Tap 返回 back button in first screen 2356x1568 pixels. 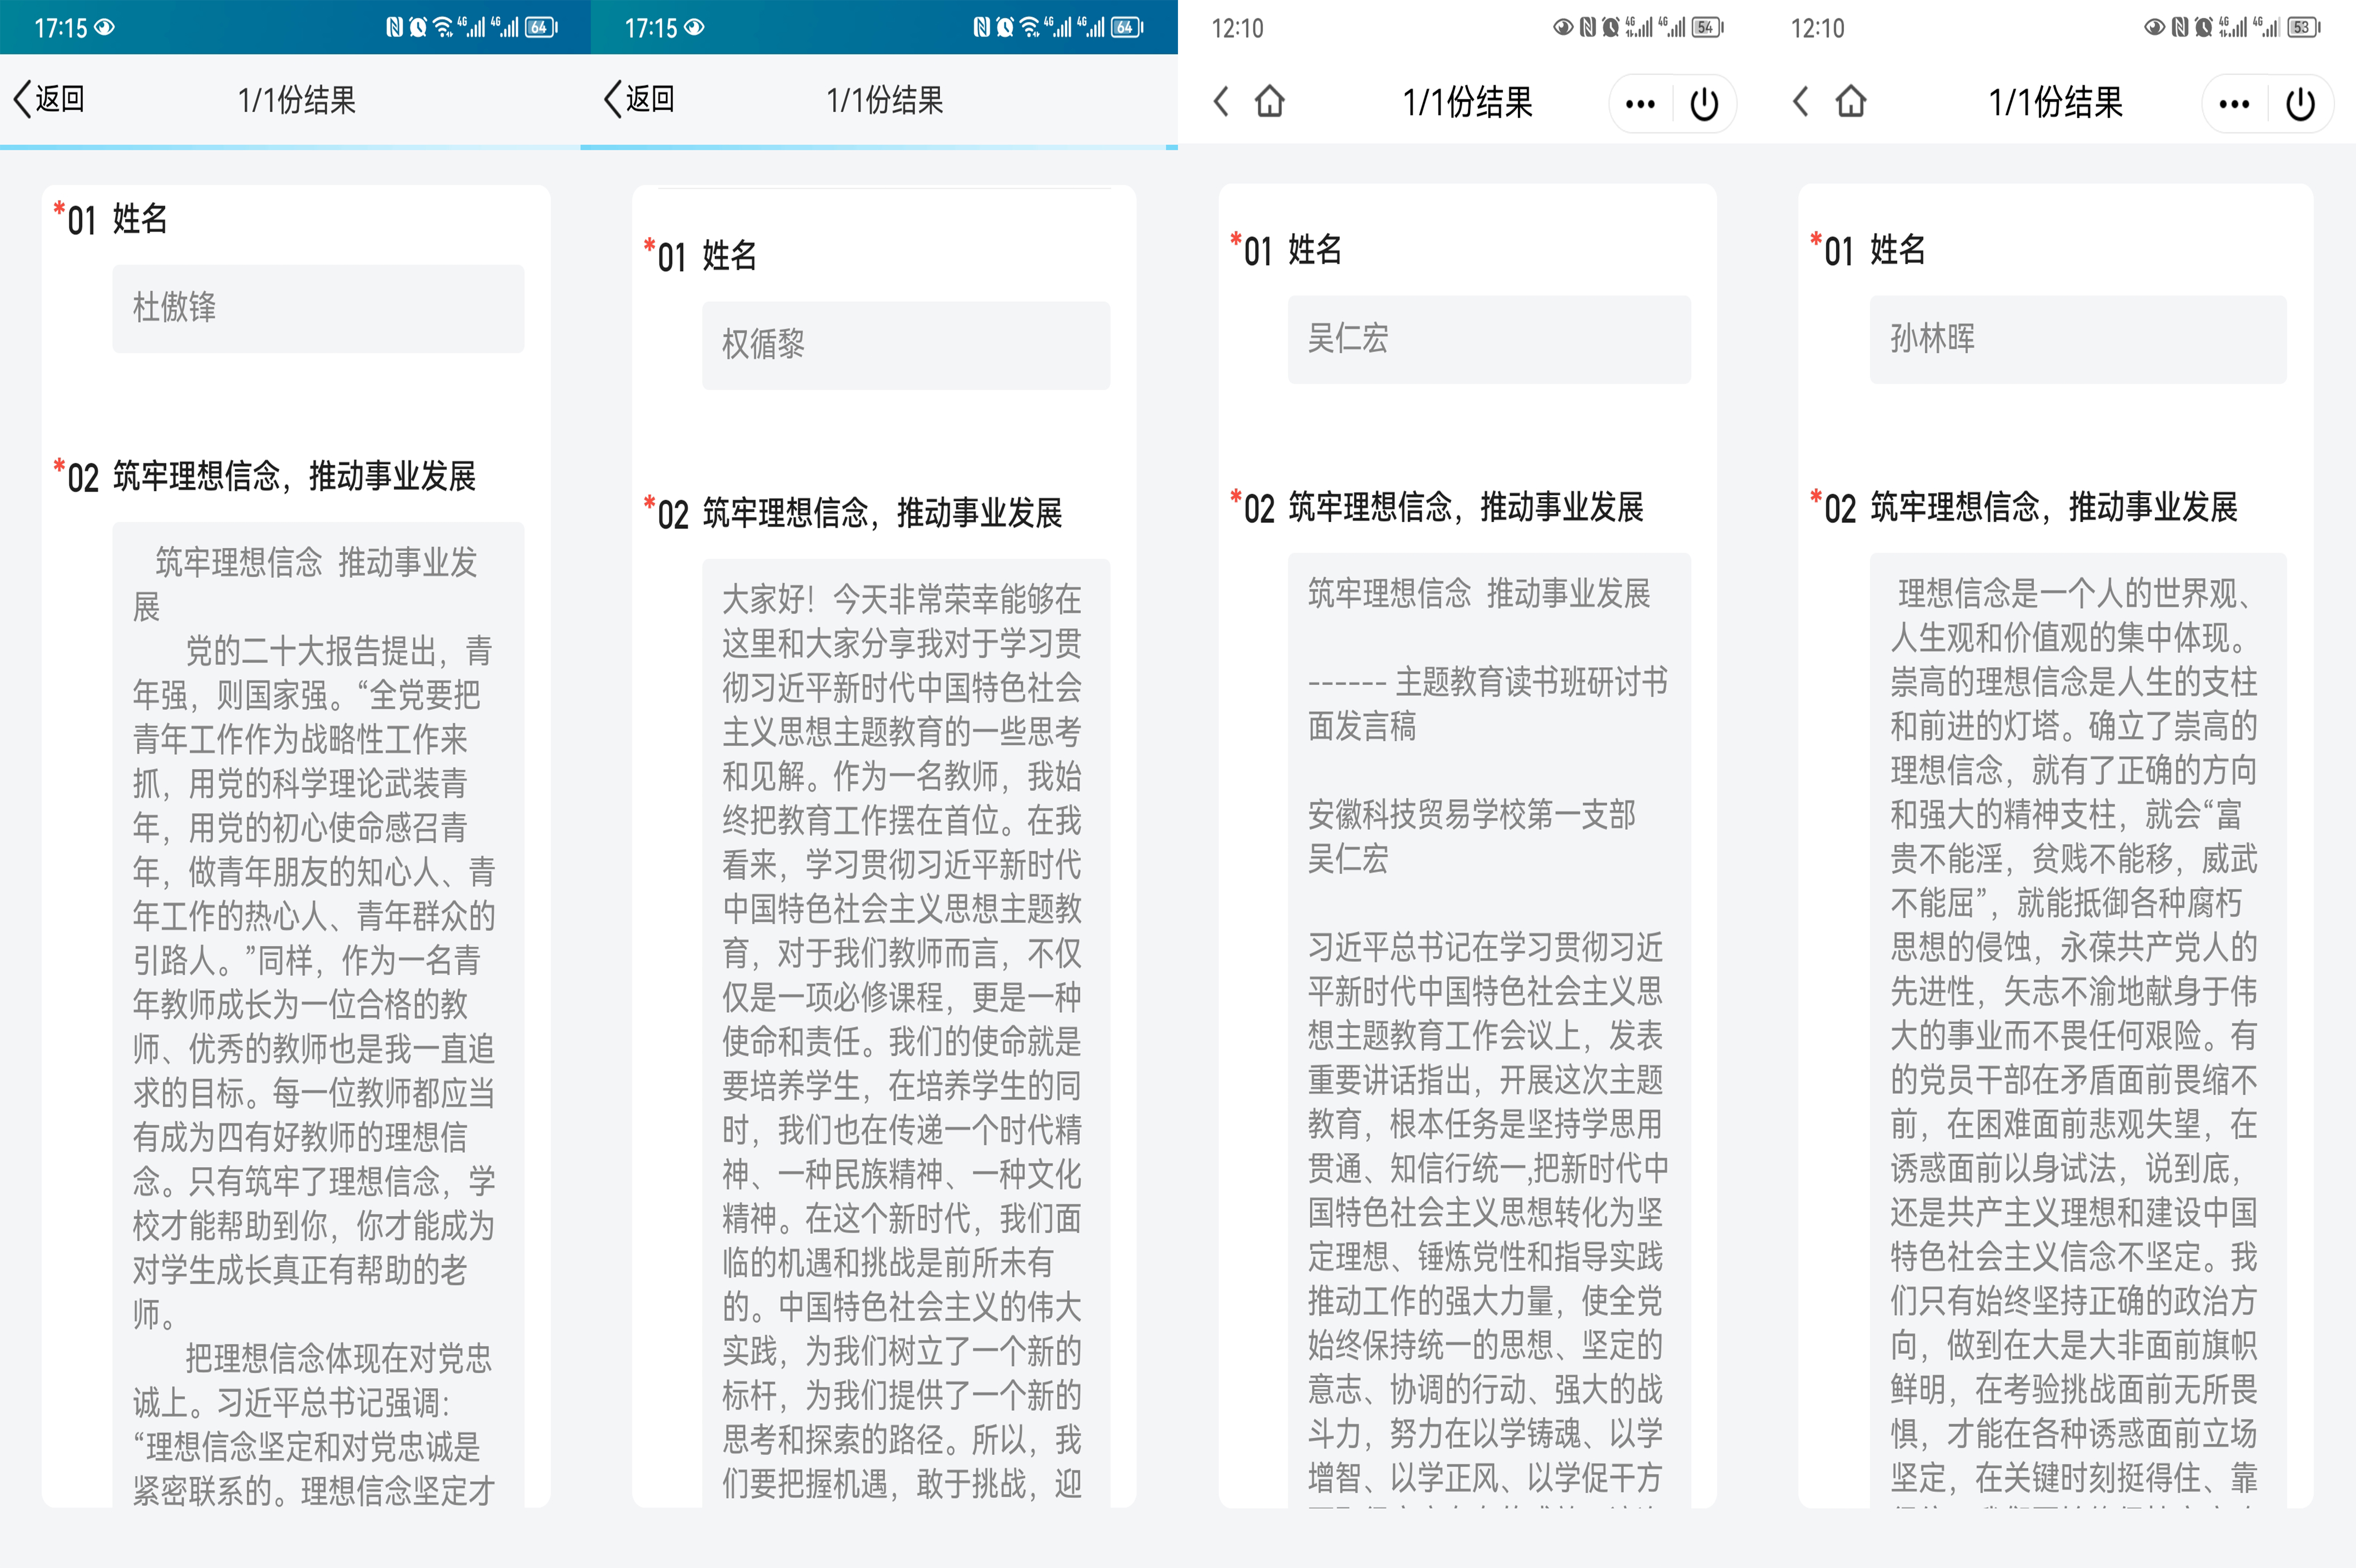tap(48, 99)
